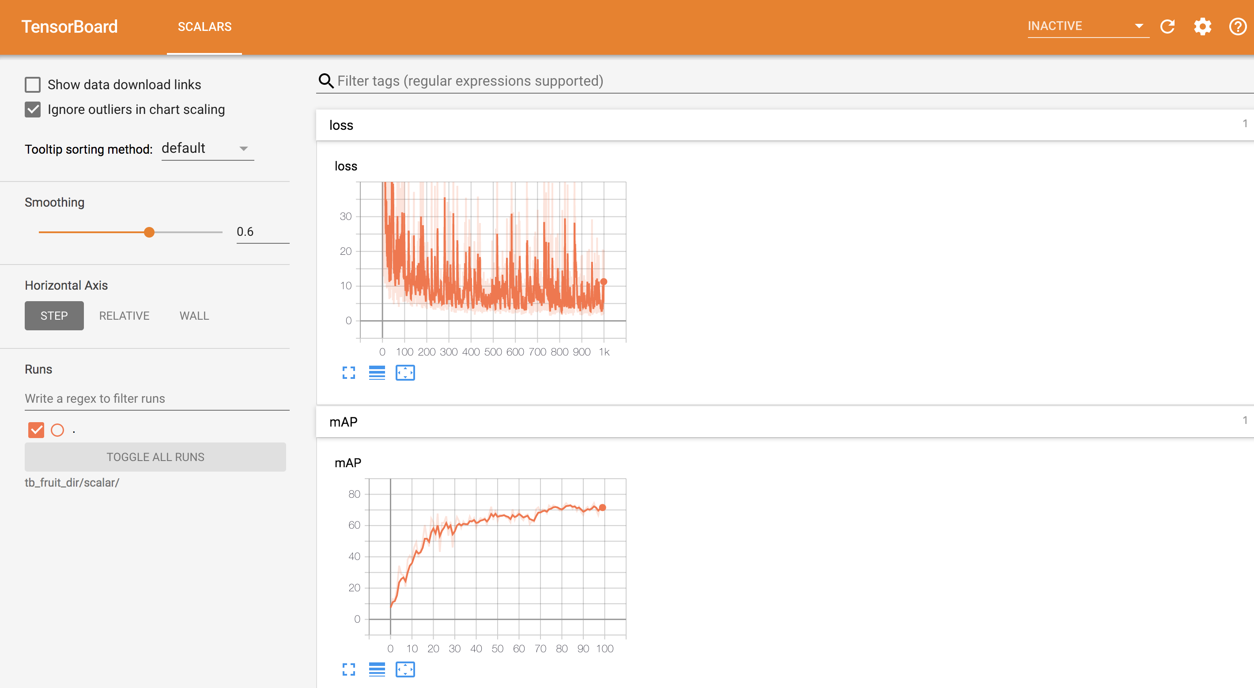The image size is (1254, 688).
Task: Enable Ignore outliers in chart scaling
Action: (32, 110)
